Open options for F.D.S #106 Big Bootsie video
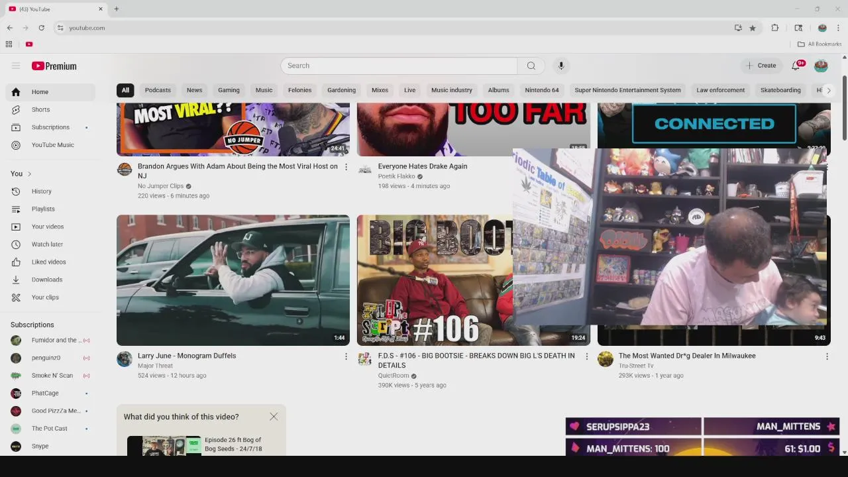The height and width of the screenshot is (477, 848). pyautogui.click(x=586, y=356)
